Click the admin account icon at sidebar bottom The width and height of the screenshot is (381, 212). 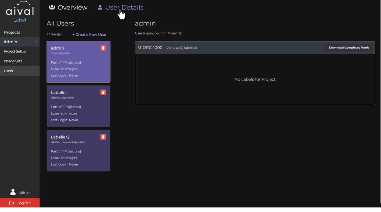point(13,192)
